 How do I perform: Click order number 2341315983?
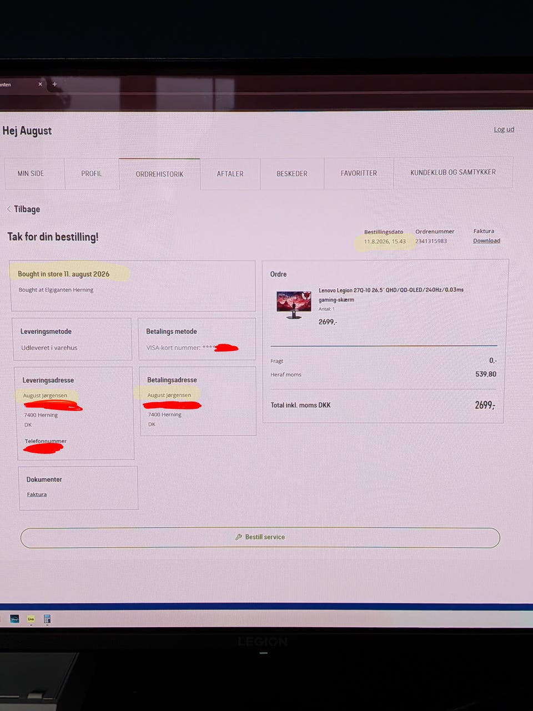431,241
